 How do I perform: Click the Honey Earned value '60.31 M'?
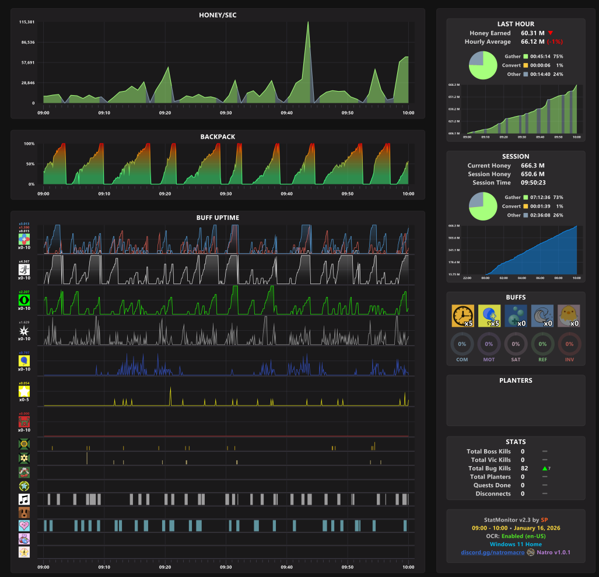point(533,33)
